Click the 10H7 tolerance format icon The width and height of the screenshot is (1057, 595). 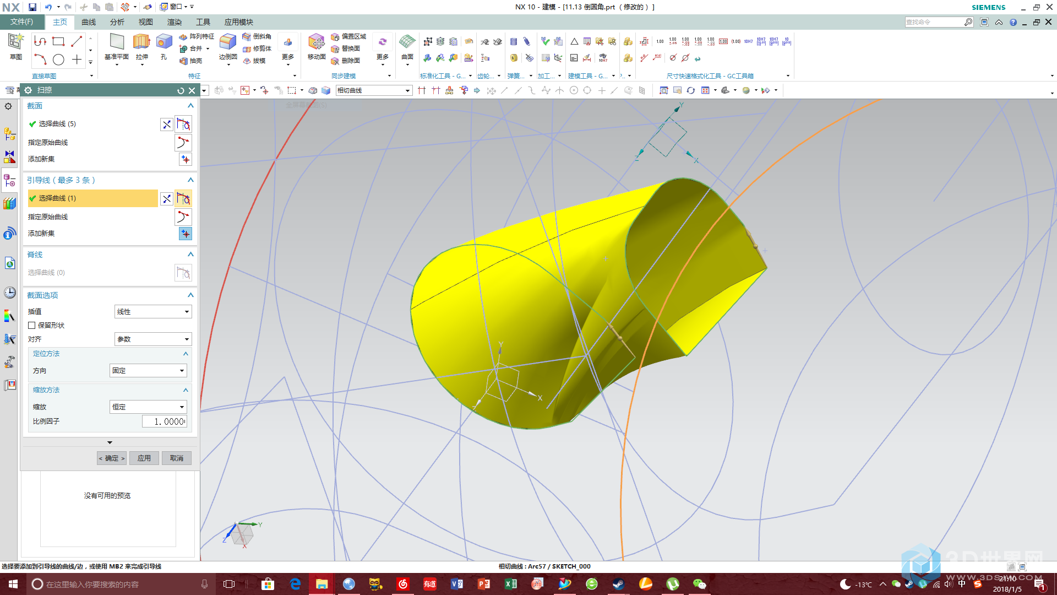pyautogui.click(x=748, y=41)
